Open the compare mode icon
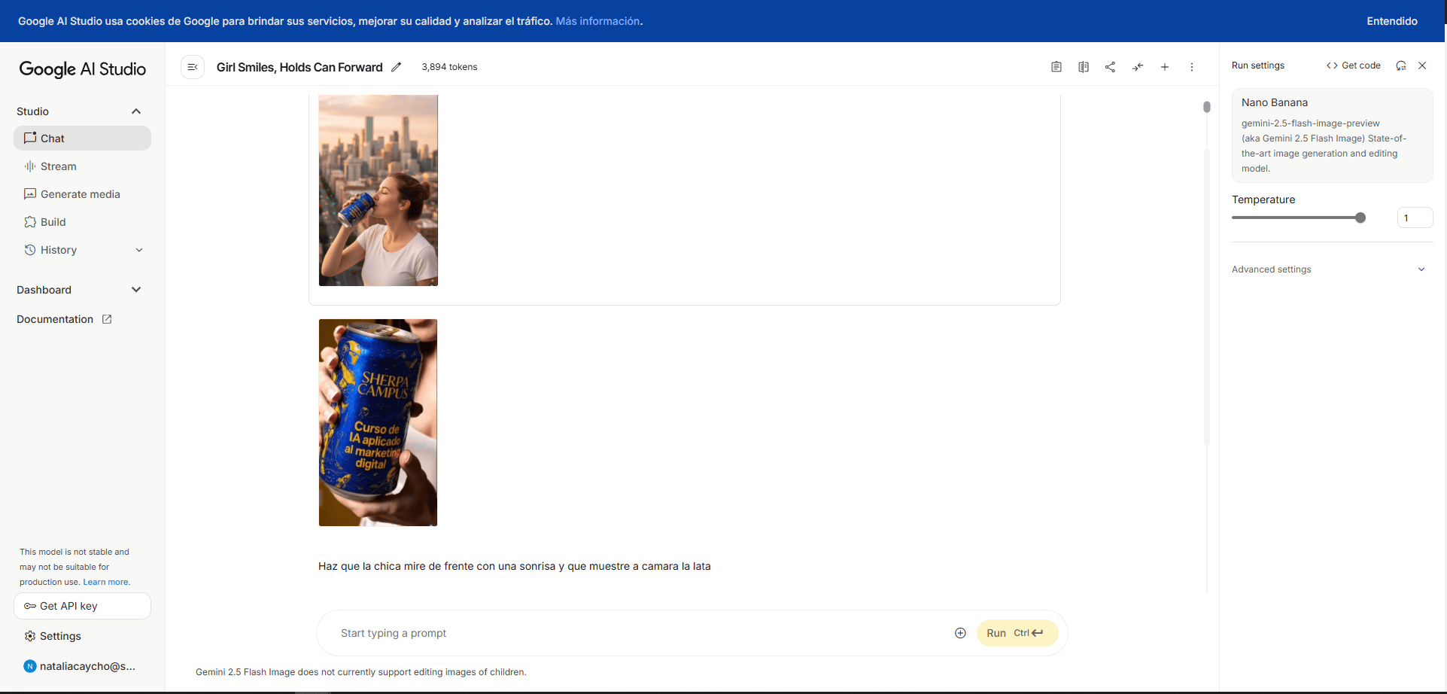Screen dimensions: 1447x694 [1083, 67]
